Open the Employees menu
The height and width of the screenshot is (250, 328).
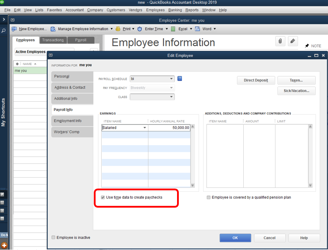pos(155,10)
